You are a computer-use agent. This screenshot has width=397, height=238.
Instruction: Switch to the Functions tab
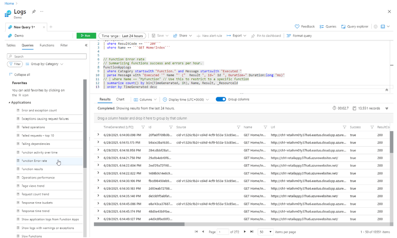[47, 45]
